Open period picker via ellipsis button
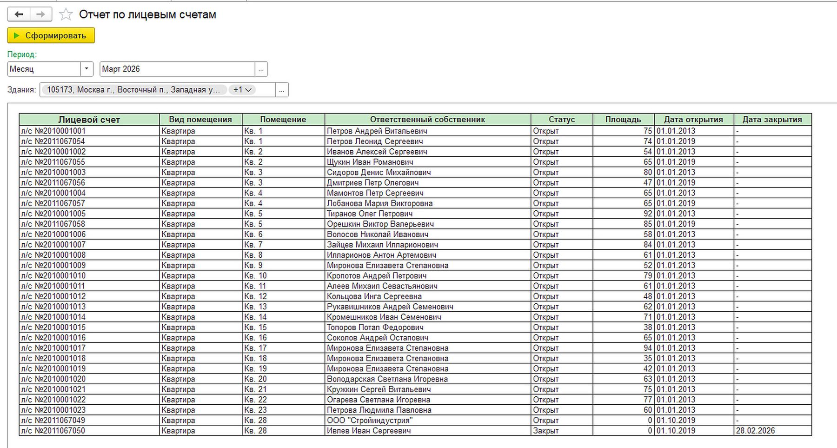The height and width of the screenshot is (448, 837). [261, 69]
